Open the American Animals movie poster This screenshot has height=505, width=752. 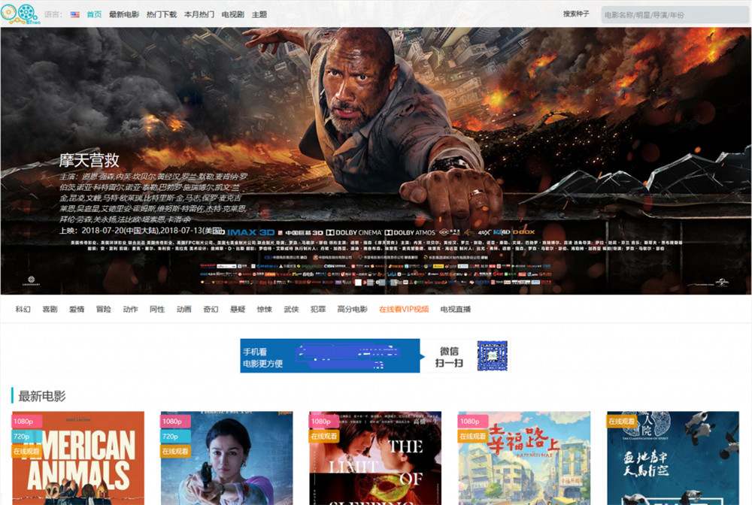[x=78, y=466]
